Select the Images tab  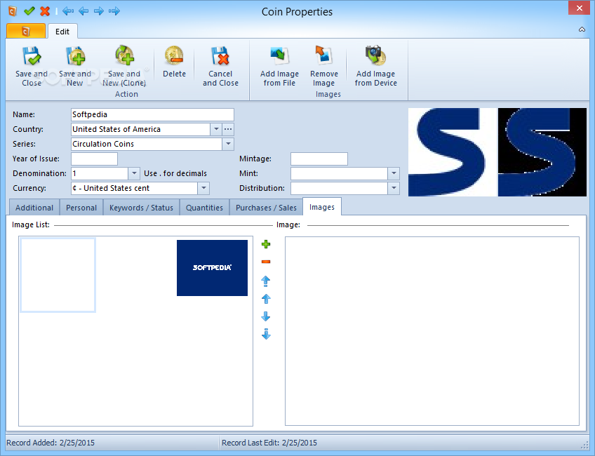click(322, 207)
